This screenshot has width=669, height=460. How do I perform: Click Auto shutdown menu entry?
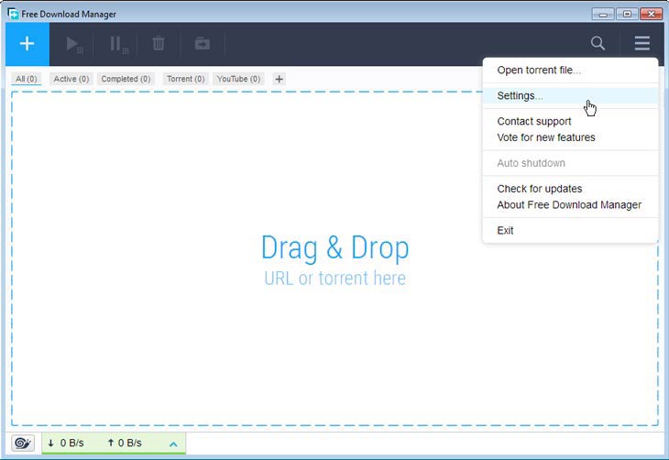click(x=570, y=163)
